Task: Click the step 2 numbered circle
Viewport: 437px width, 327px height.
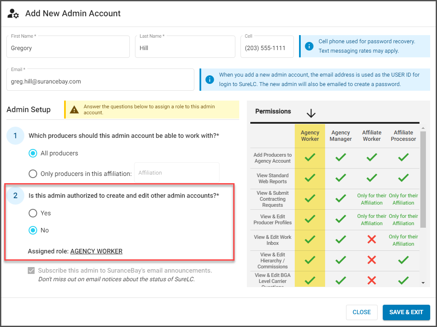Action: coord(15,196)
